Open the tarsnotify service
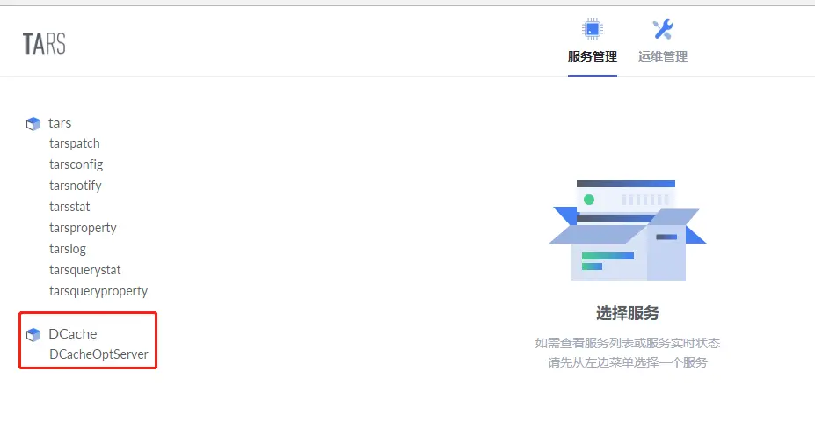This screenshot has width=815, height=423. (x=76, y=186)
